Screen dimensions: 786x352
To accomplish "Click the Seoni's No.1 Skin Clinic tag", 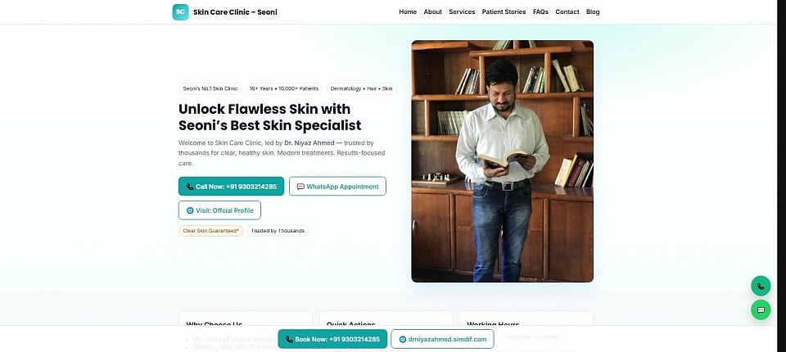I will click(210, 88).
